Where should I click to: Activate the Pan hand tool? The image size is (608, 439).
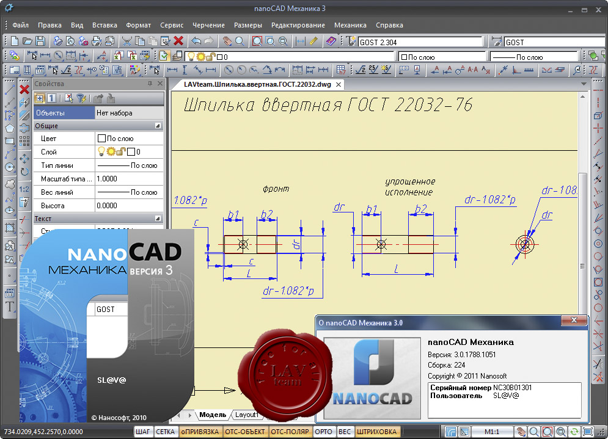click(227, 41)
